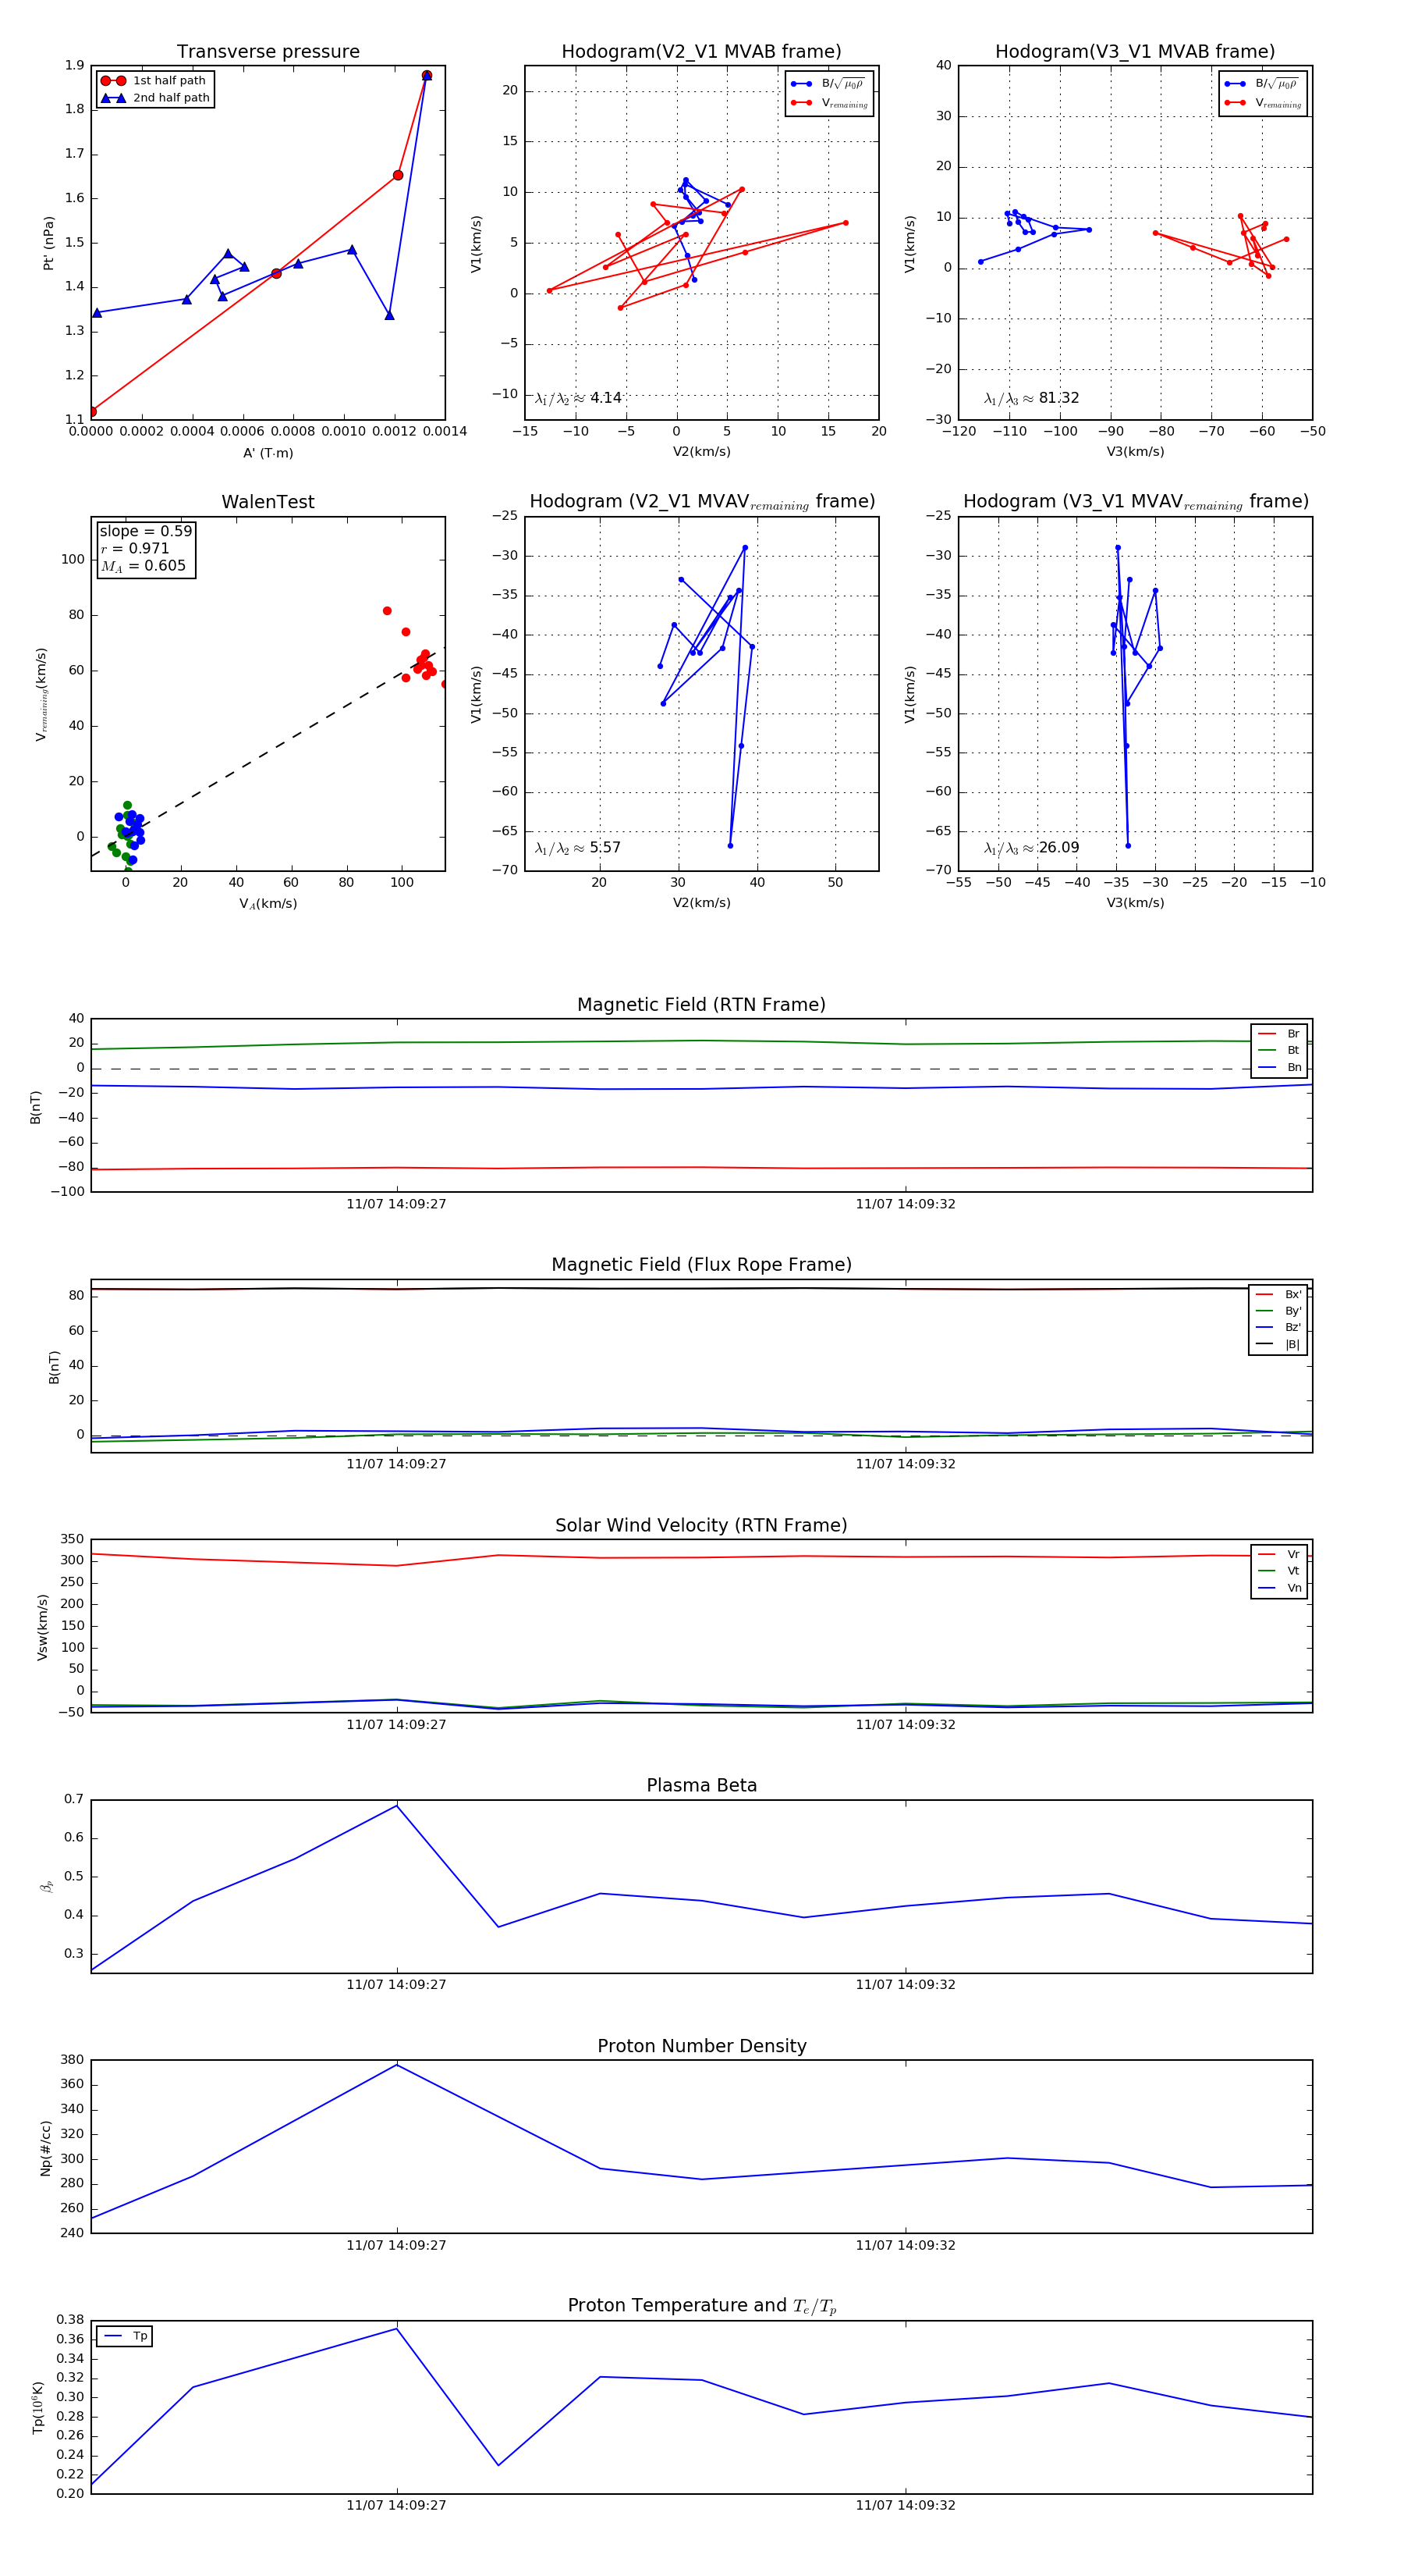Click the '1st half path' legend entry

pyautogui.click(x=154, y=81)
